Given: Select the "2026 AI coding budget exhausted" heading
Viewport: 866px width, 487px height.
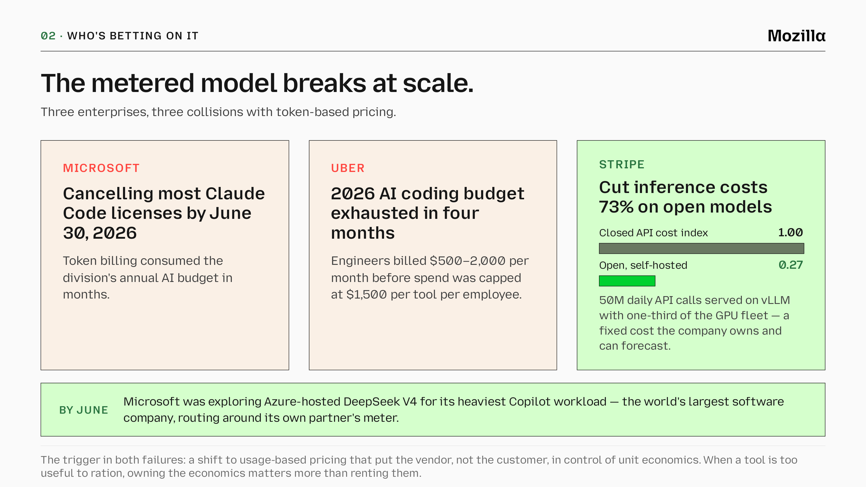Looking at the screenshot, I should [428, 213].
